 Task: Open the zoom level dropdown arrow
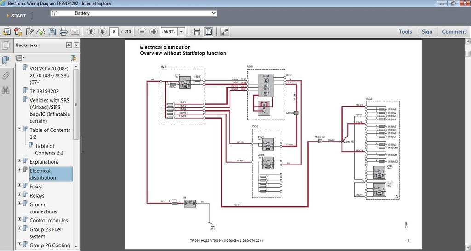(x=181, y=32)
